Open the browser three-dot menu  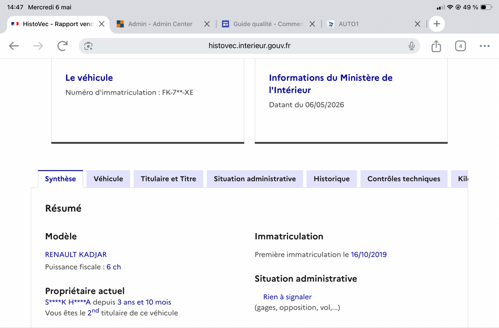484,46
